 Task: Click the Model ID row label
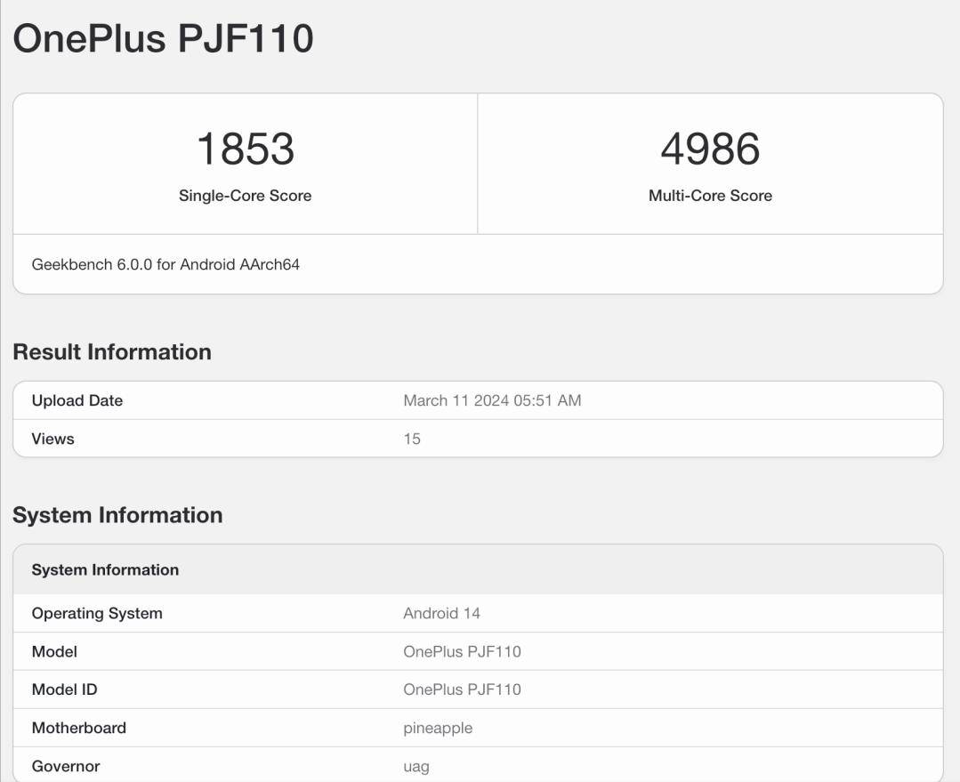[x=64, y=689]
